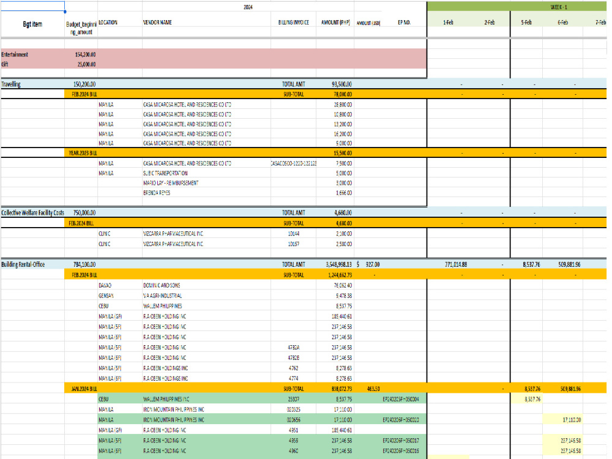The width and height of the screenshot is (612, 459).
Task: Select Vizcarra invoice number 10144
Action: [x=294, y=234]
